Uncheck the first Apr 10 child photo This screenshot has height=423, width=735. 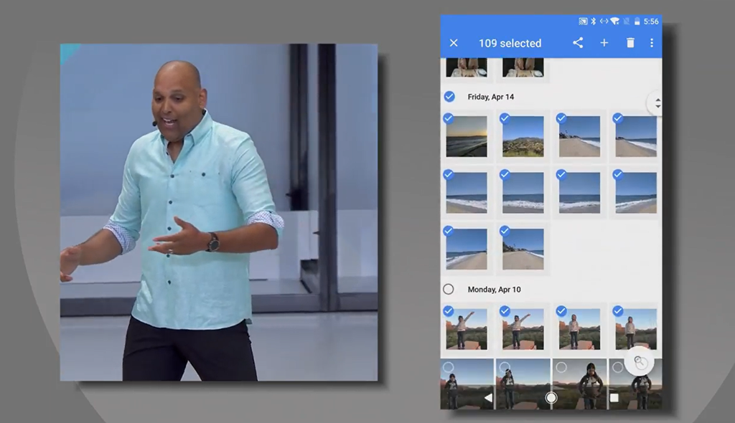[x=448, y=310]
